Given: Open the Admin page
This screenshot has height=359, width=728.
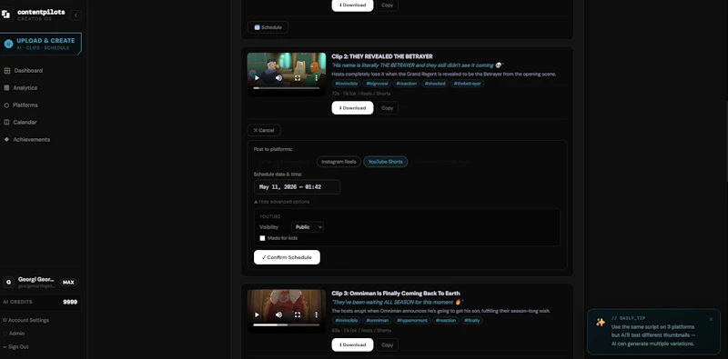Looking at the screenshot, I should click(x=14, y=334).
